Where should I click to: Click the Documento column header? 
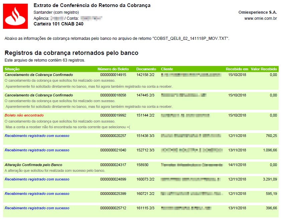pos(146,69)
